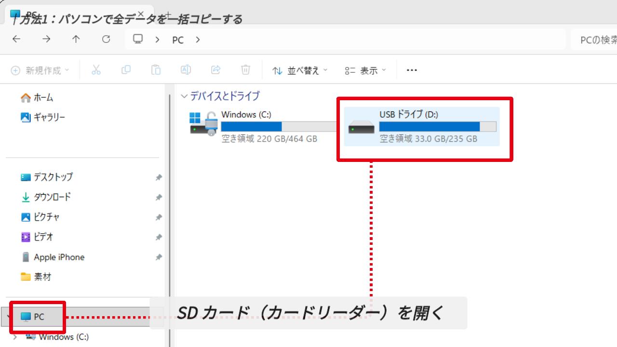Open the 新規作成 dropdown
The width and height of the screenshot is (617, 347).
point(40,71)
